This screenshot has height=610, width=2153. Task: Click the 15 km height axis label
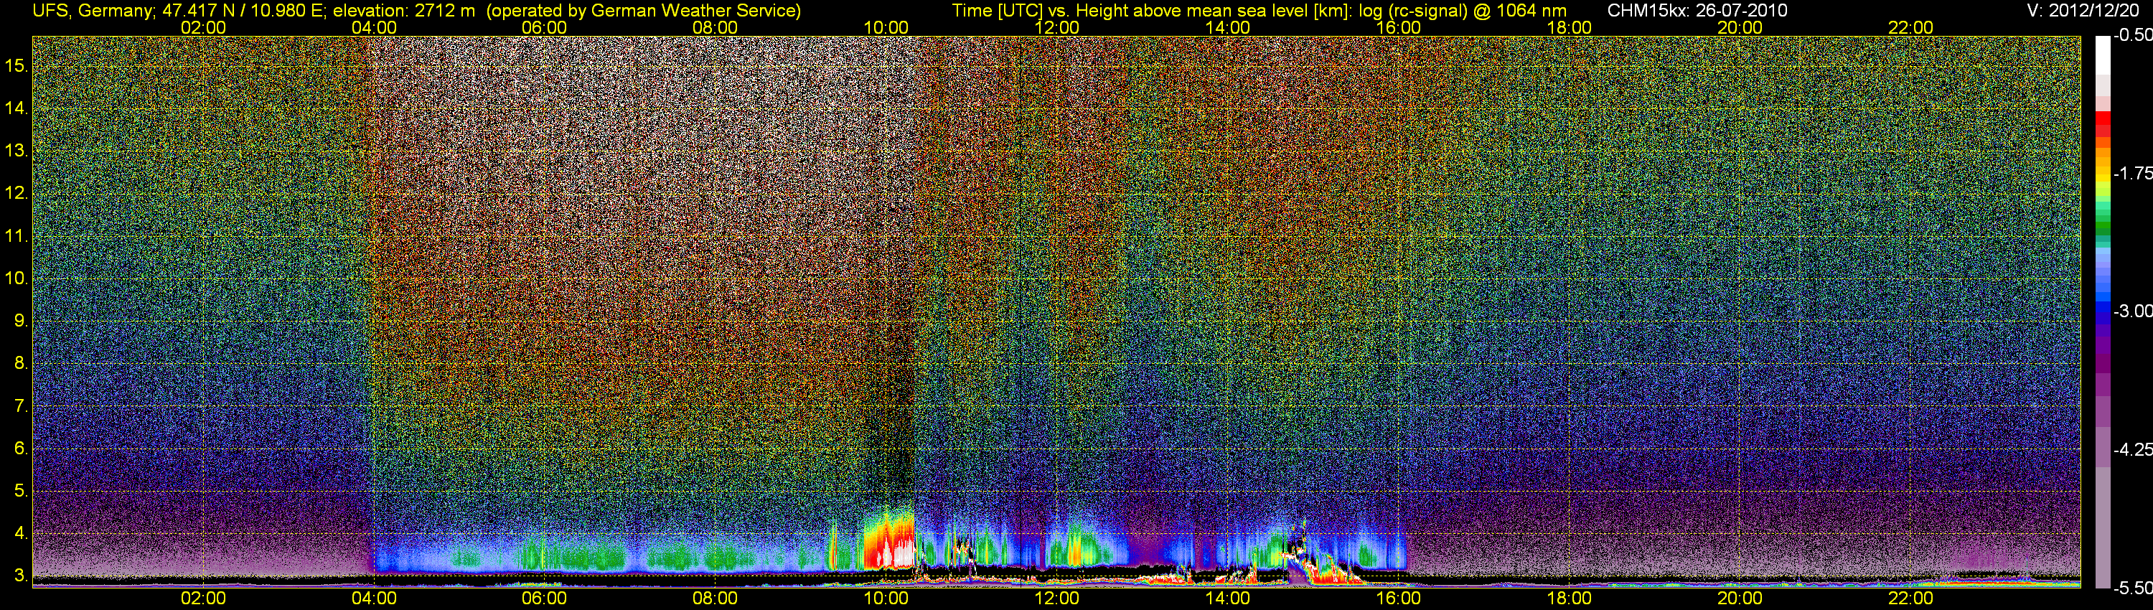pyautogui.click(x=16, y=65)
